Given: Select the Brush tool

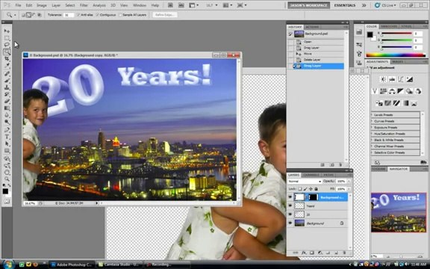Looking at the screenshot, I should 7,81.
